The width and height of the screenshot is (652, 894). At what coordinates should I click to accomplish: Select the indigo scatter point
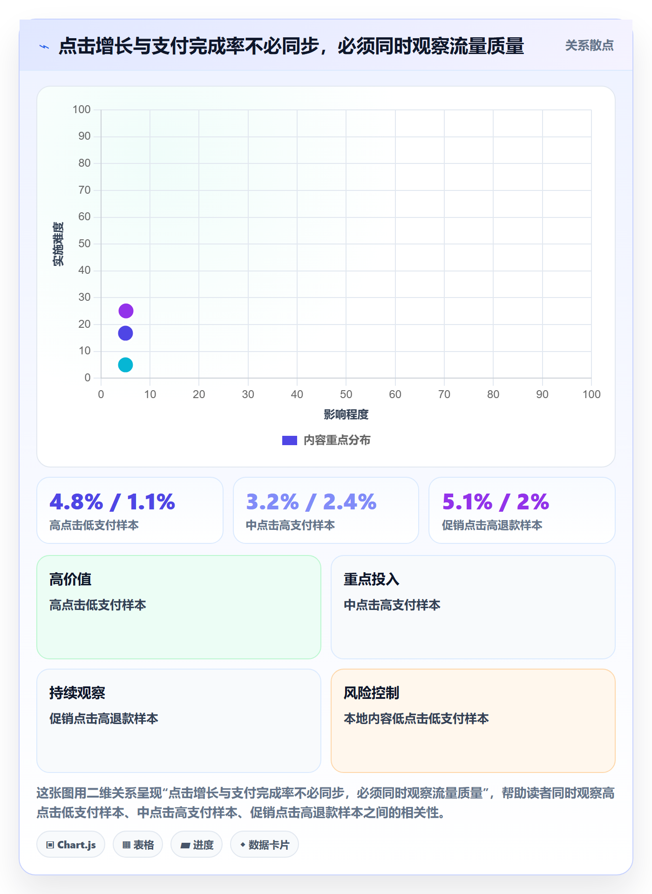click(125, 333)
